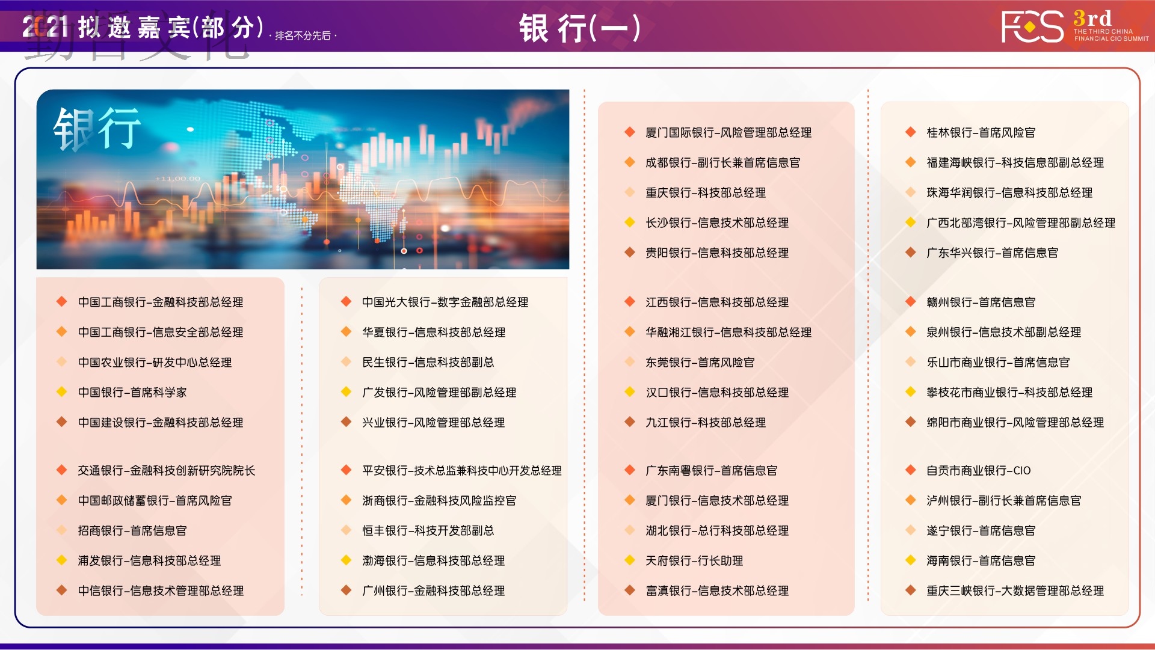The width and height of the screenshot is (1155, 650).
Task: Select the text 湖北银行-总行科技部总经理
Action: [x=717, y=530]
